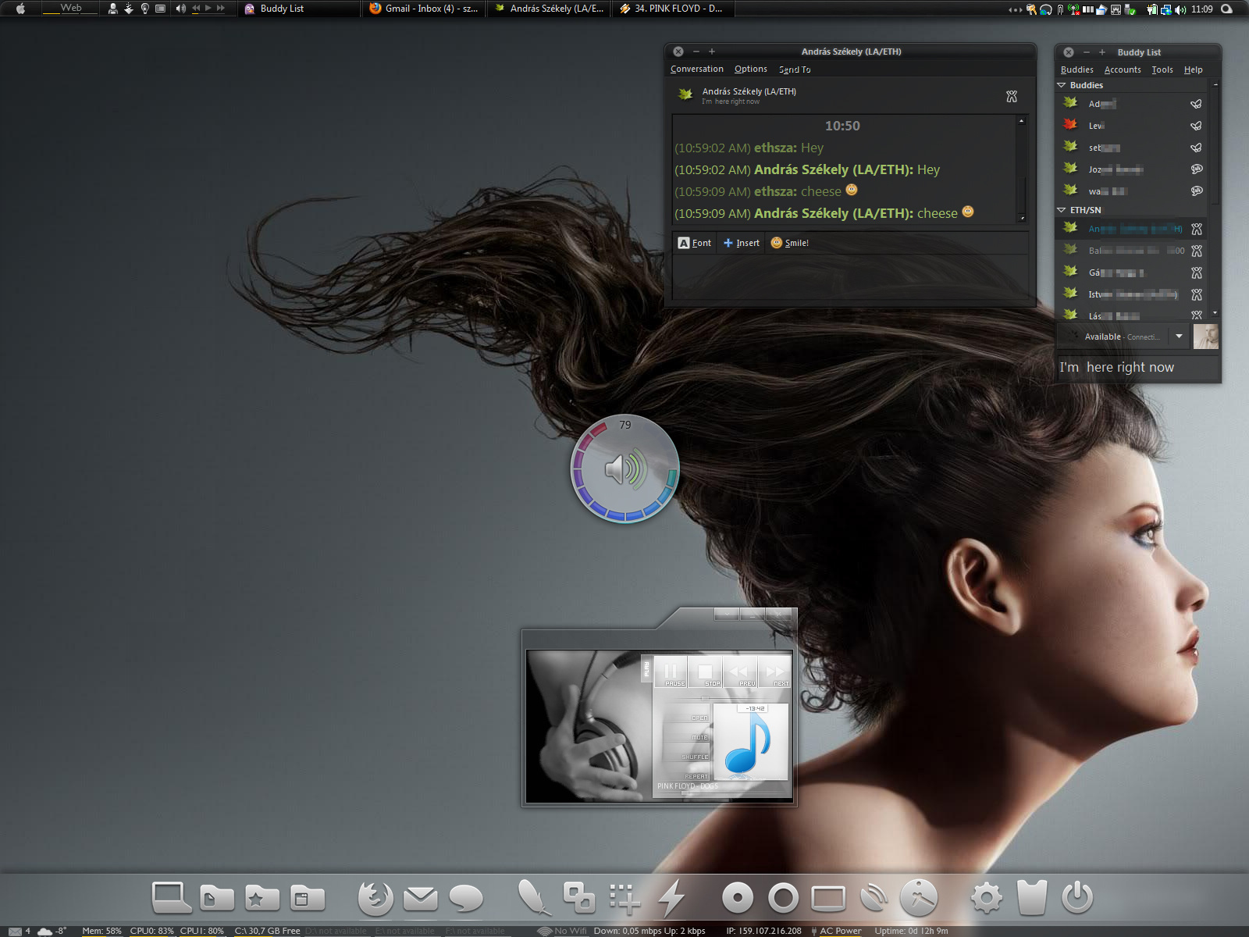Viewport: 1249px width, 937px height.
Task: Open the mail envelope dock icon
Action: tap(421, 899)
